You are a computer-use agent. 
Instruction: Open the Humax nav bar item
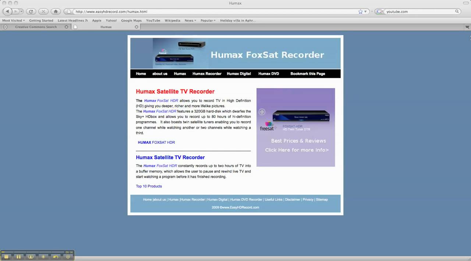[180, 74]
